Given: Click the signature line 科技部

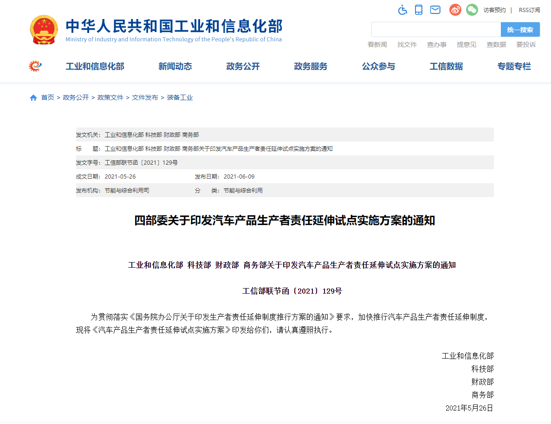Looking at the screenshot, I should (x=482, y=369).
